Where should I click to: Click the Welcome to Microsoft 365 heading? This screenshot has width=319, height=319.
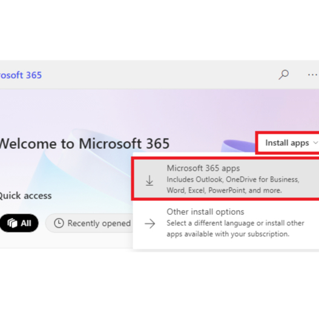pyautogui.click(x=84, y=143)
